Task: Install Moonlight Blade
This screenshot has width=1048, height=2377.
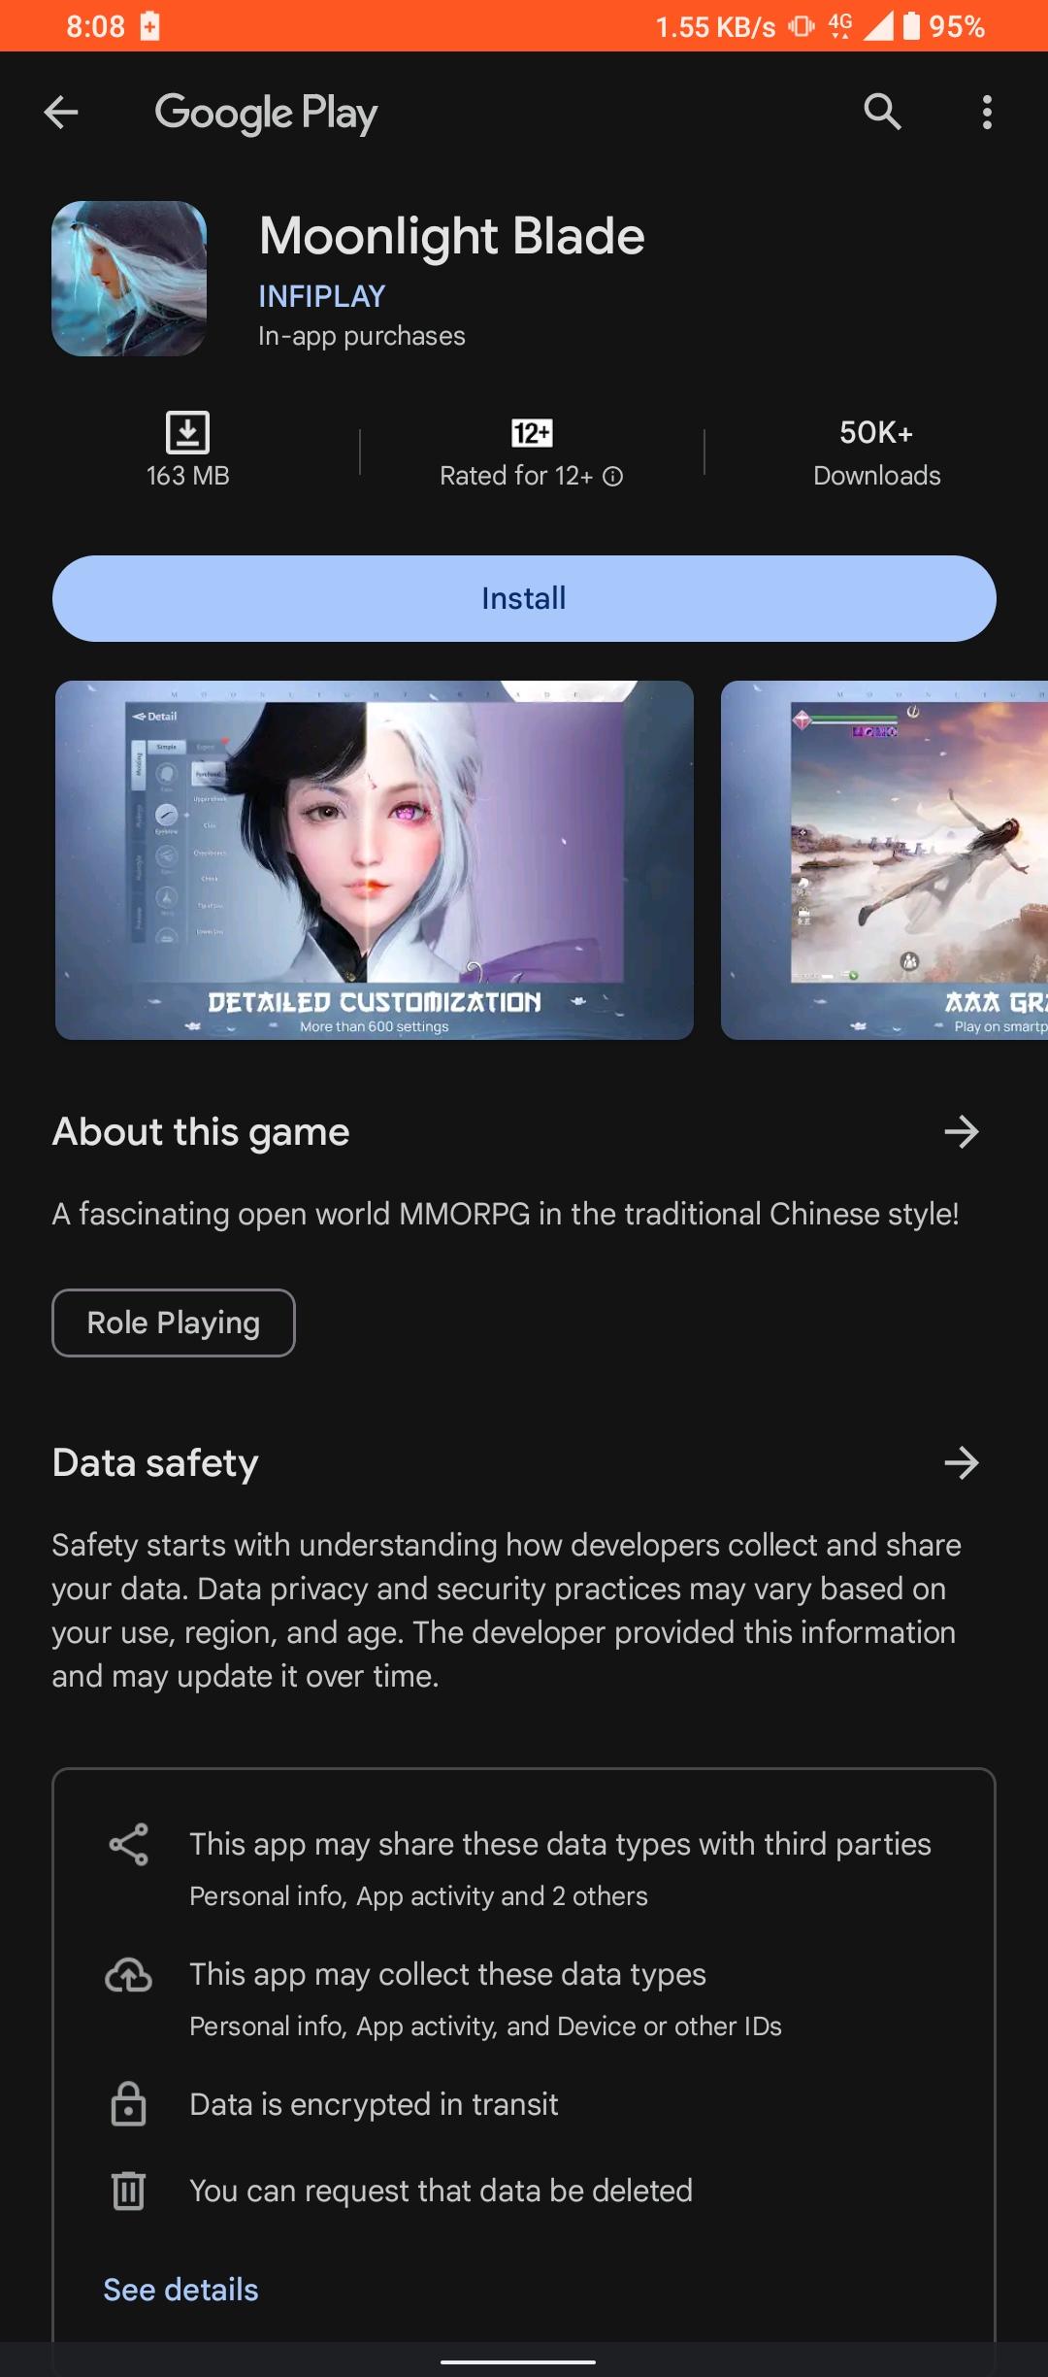Action: click(524, 598)
